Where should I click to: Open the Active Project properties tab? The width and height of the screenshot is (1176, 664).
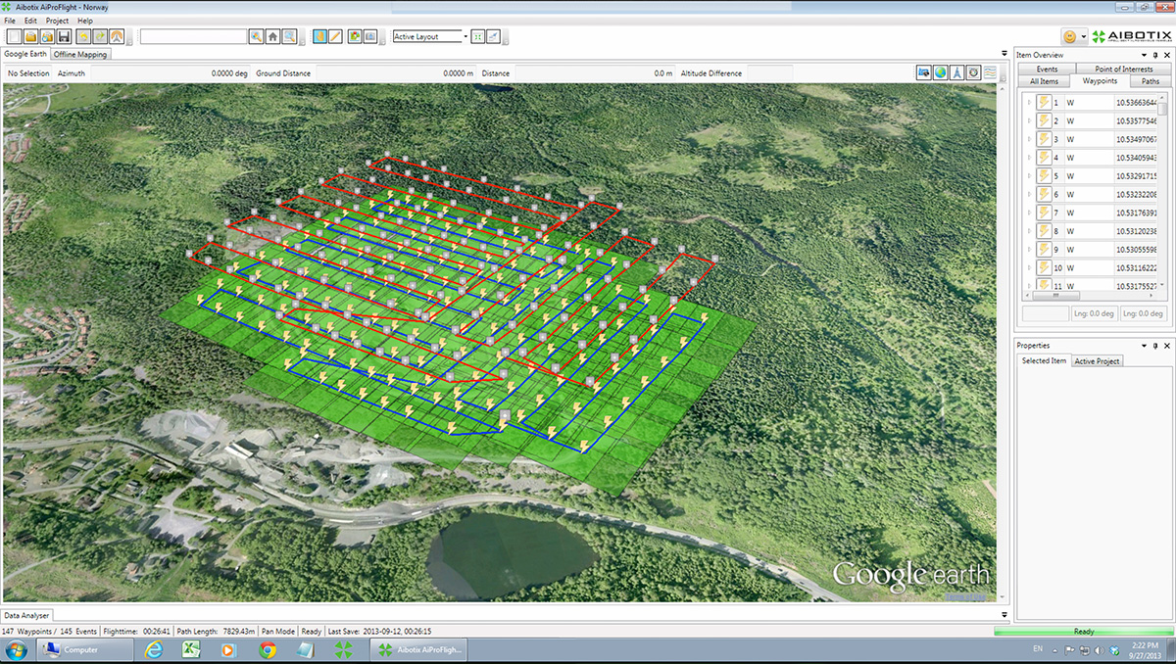pos(1098,361)
